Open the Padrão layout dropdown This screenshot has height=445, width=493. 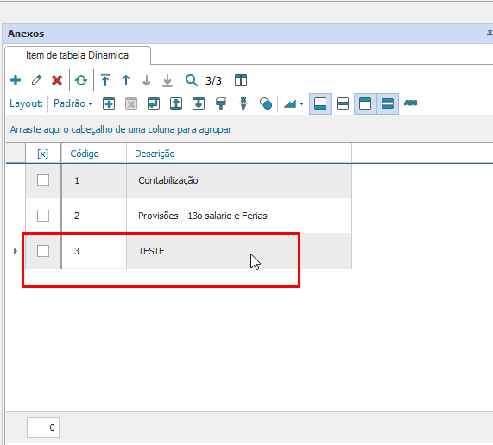(73, 103)
